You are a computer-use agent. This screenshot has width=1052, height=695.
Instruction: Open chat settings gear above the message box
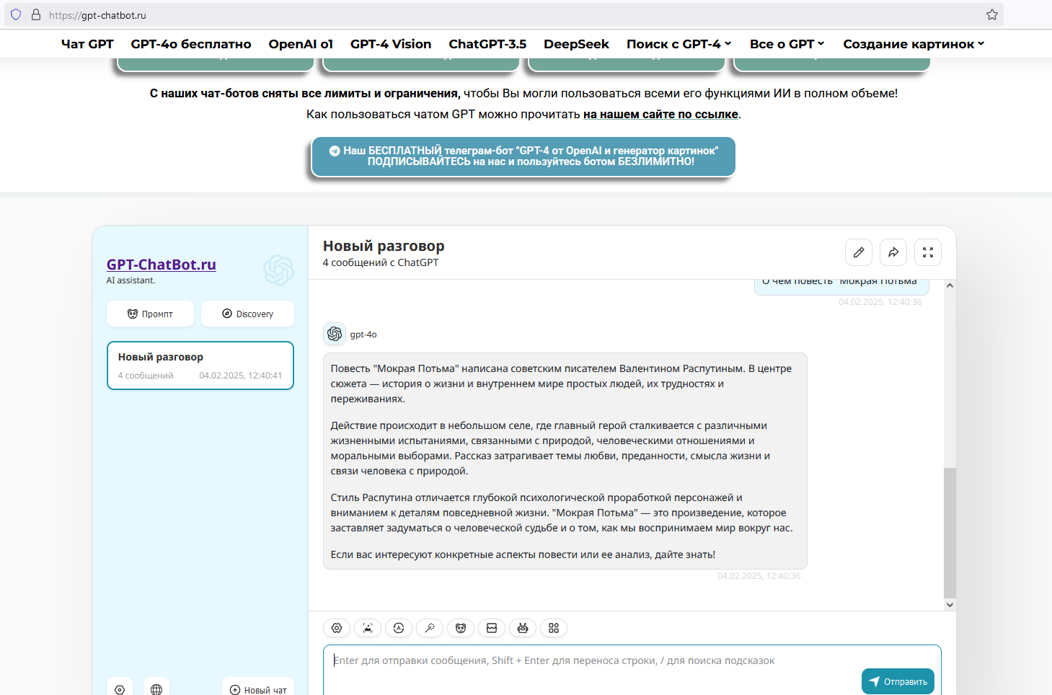[x=337, y=628]
